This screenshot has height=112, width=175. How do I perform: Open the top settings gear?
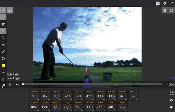point(165,3)
